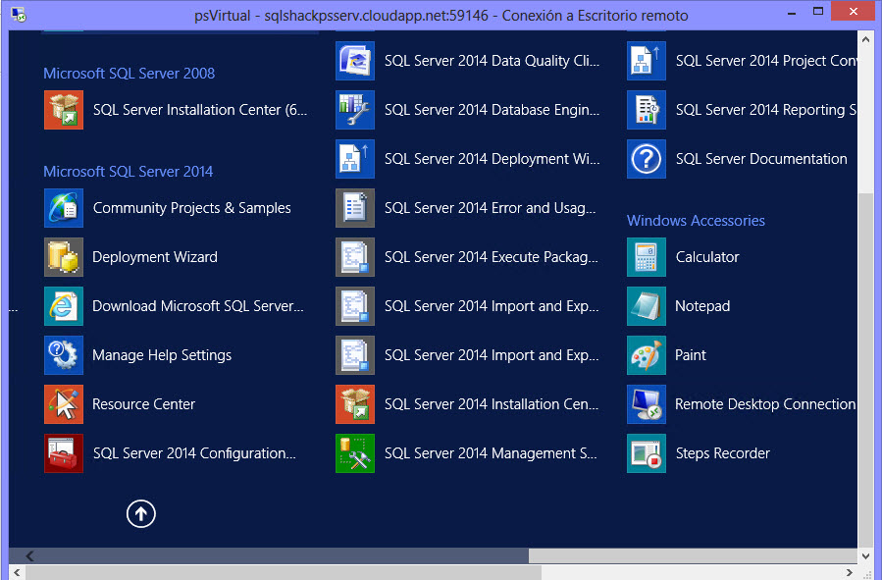Launch Paint app icon
This screenshot has height=580, width=882.
[647, 355]
